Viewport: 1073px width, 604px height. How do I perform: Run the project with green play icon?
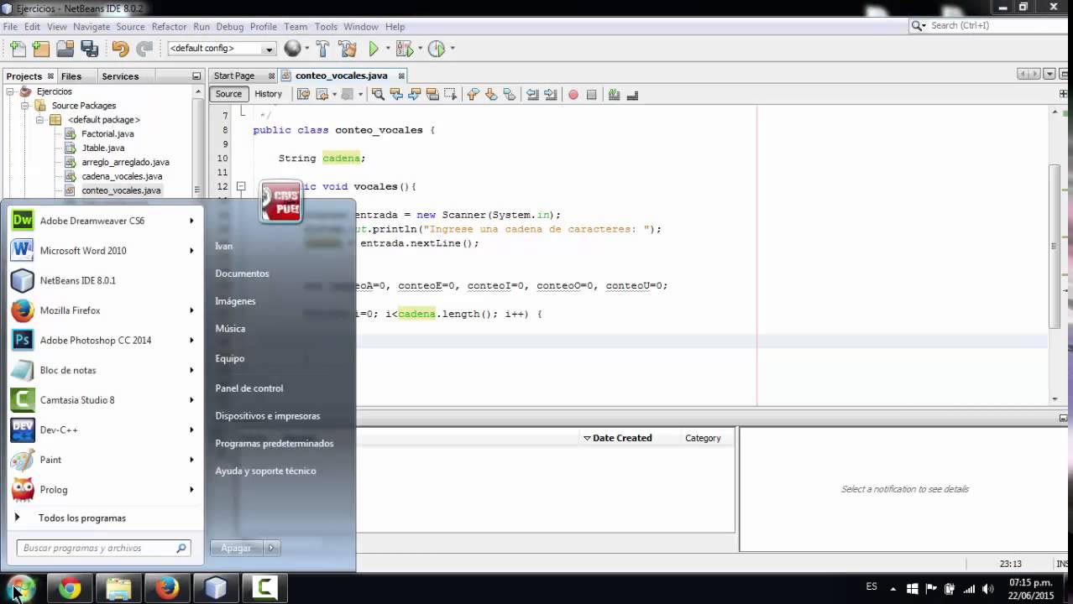pyautogui.click(x=374, y=49)
